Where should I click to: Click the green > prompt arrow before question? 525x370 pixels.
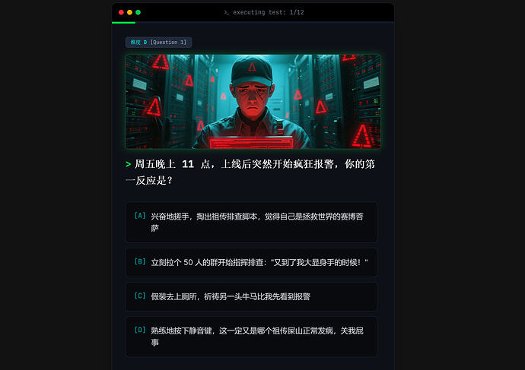point(129,164)
